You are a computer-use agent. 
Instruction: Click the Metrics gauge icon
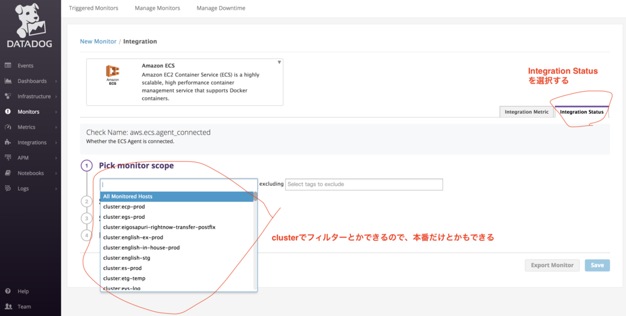coord(8,127)
